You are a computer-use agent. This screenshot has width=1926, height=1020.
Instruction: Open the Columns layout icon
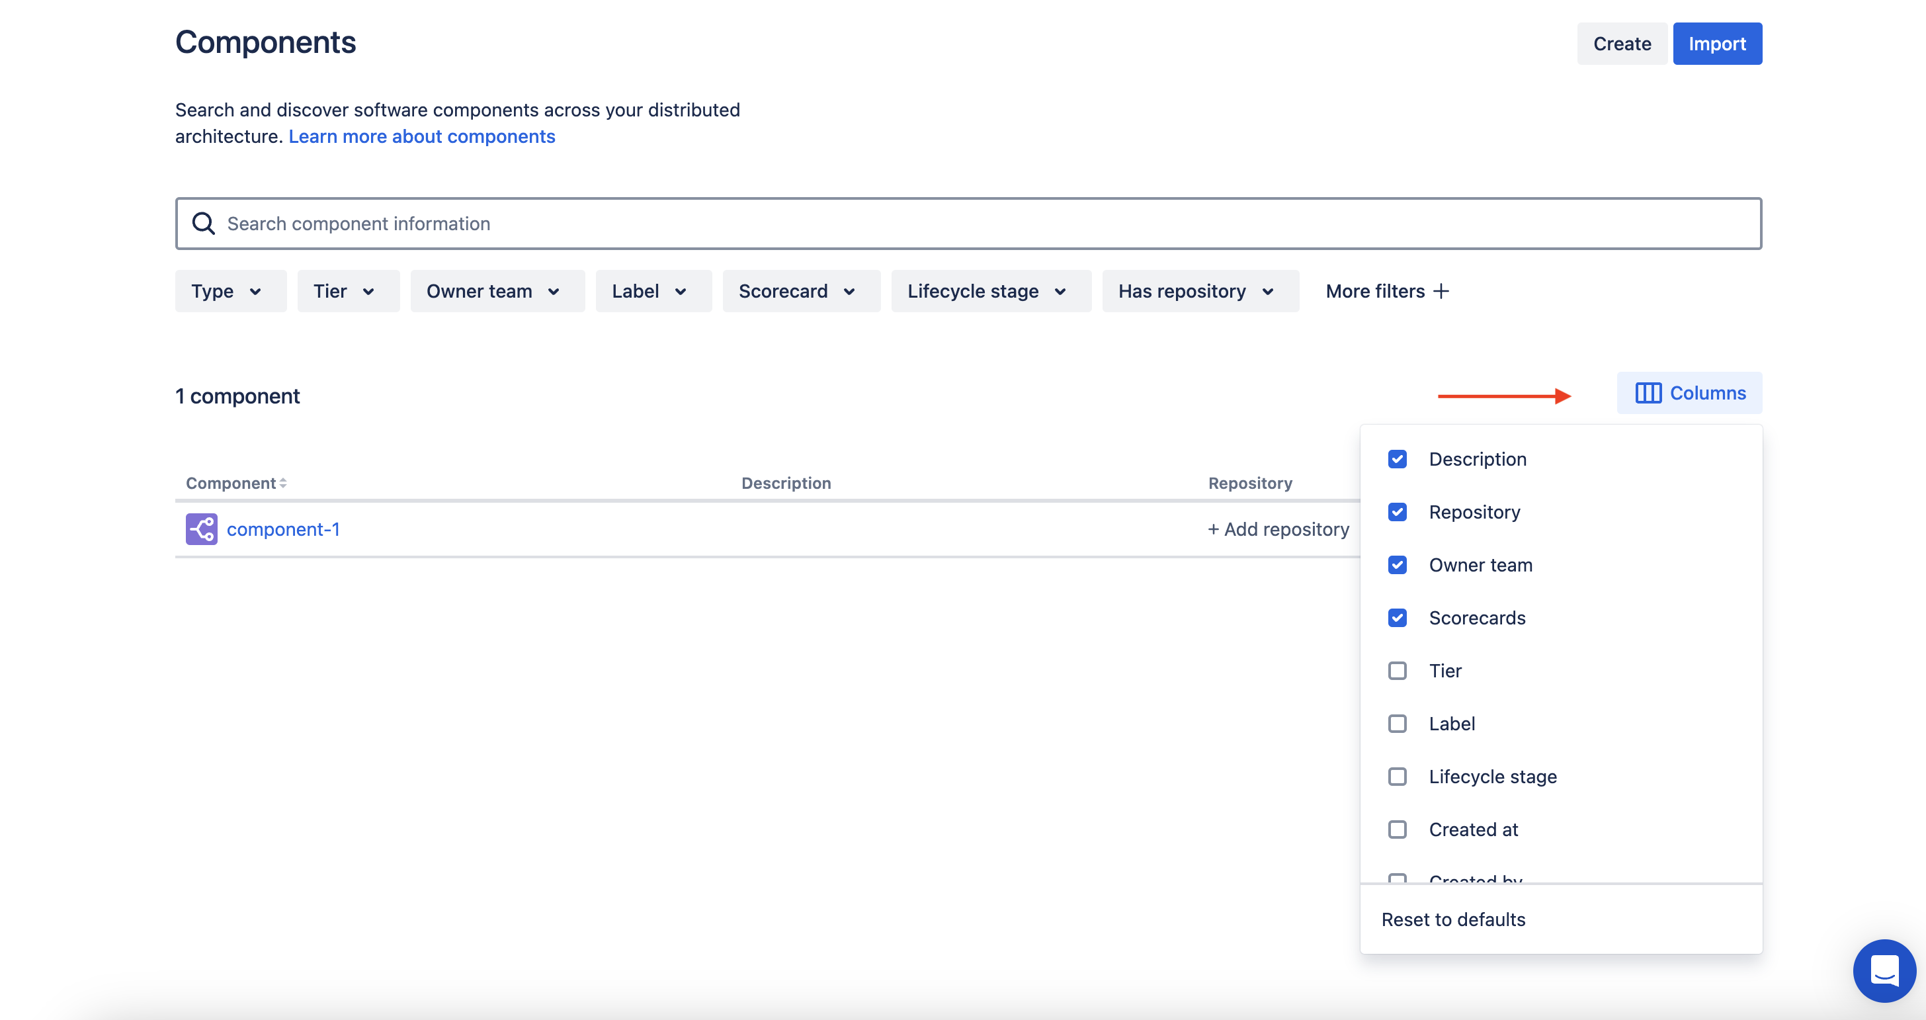1648,393
